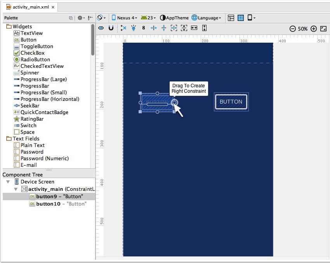Click the Palette vertical scrollbar

coord(93,40)
